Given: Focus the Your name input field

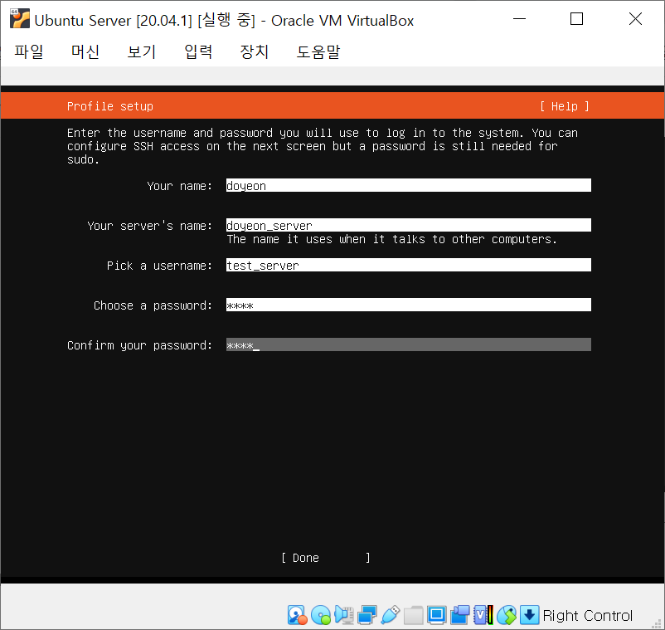Looking at the screenshot, I should click(x=409, y=186).
